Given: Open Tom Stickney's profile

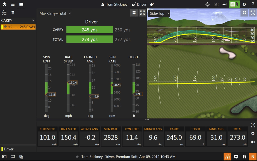Looking at the screenshot, I should [x=114, y=4].
